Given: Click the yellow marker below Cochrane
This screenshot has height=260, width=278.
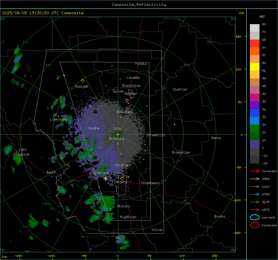Looking at the screenshot, I should (x=106, y=179).
